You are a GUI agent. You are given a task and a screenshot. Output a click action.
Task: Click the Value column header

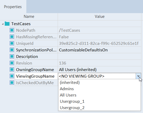tap(100, 17)
